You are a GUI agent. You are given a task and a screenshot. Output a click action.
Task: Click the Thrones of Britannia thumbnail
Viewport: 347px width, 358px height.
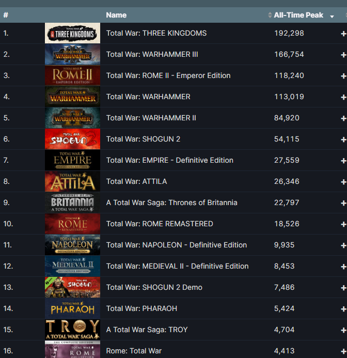(73, 203)
